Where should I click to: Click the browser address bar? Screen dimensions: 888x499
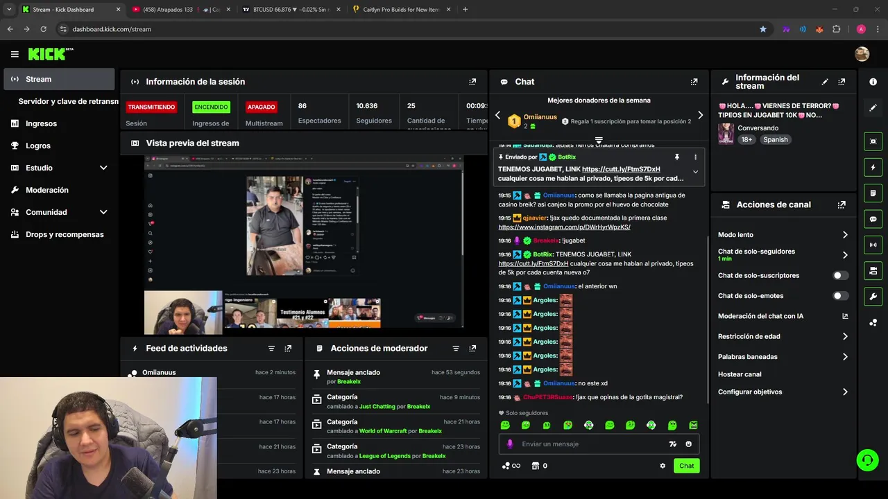click(x=409, y=29)
